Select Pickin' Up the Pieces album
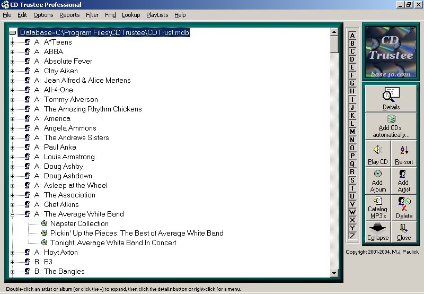The image size is (424, 294). pos(137,233)
